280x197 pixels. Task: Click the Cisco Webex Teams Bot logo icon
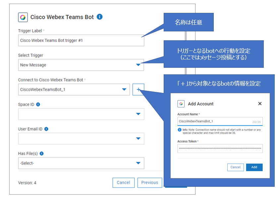click(23, 17)
